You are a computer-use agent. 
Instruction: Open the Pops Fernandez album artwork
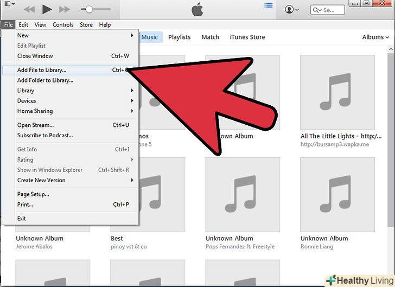coord(243,195)
